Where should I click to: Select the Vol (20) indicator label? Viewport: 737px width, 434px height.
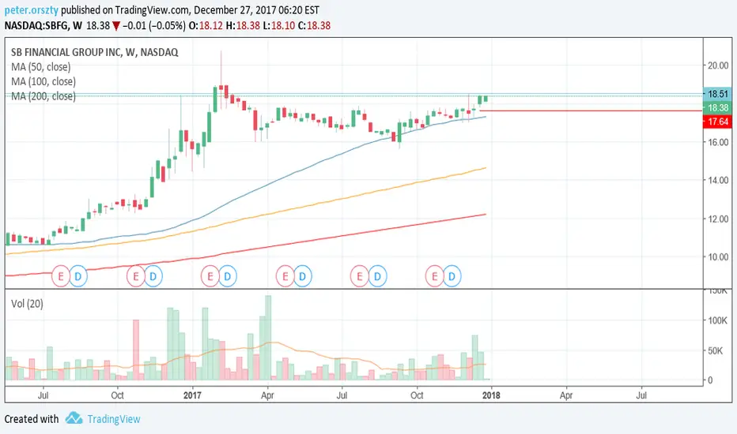27,304
